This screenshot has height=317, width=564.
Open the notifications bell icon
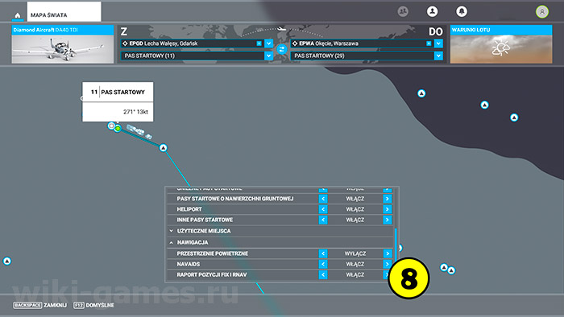[x=462, y=11]
